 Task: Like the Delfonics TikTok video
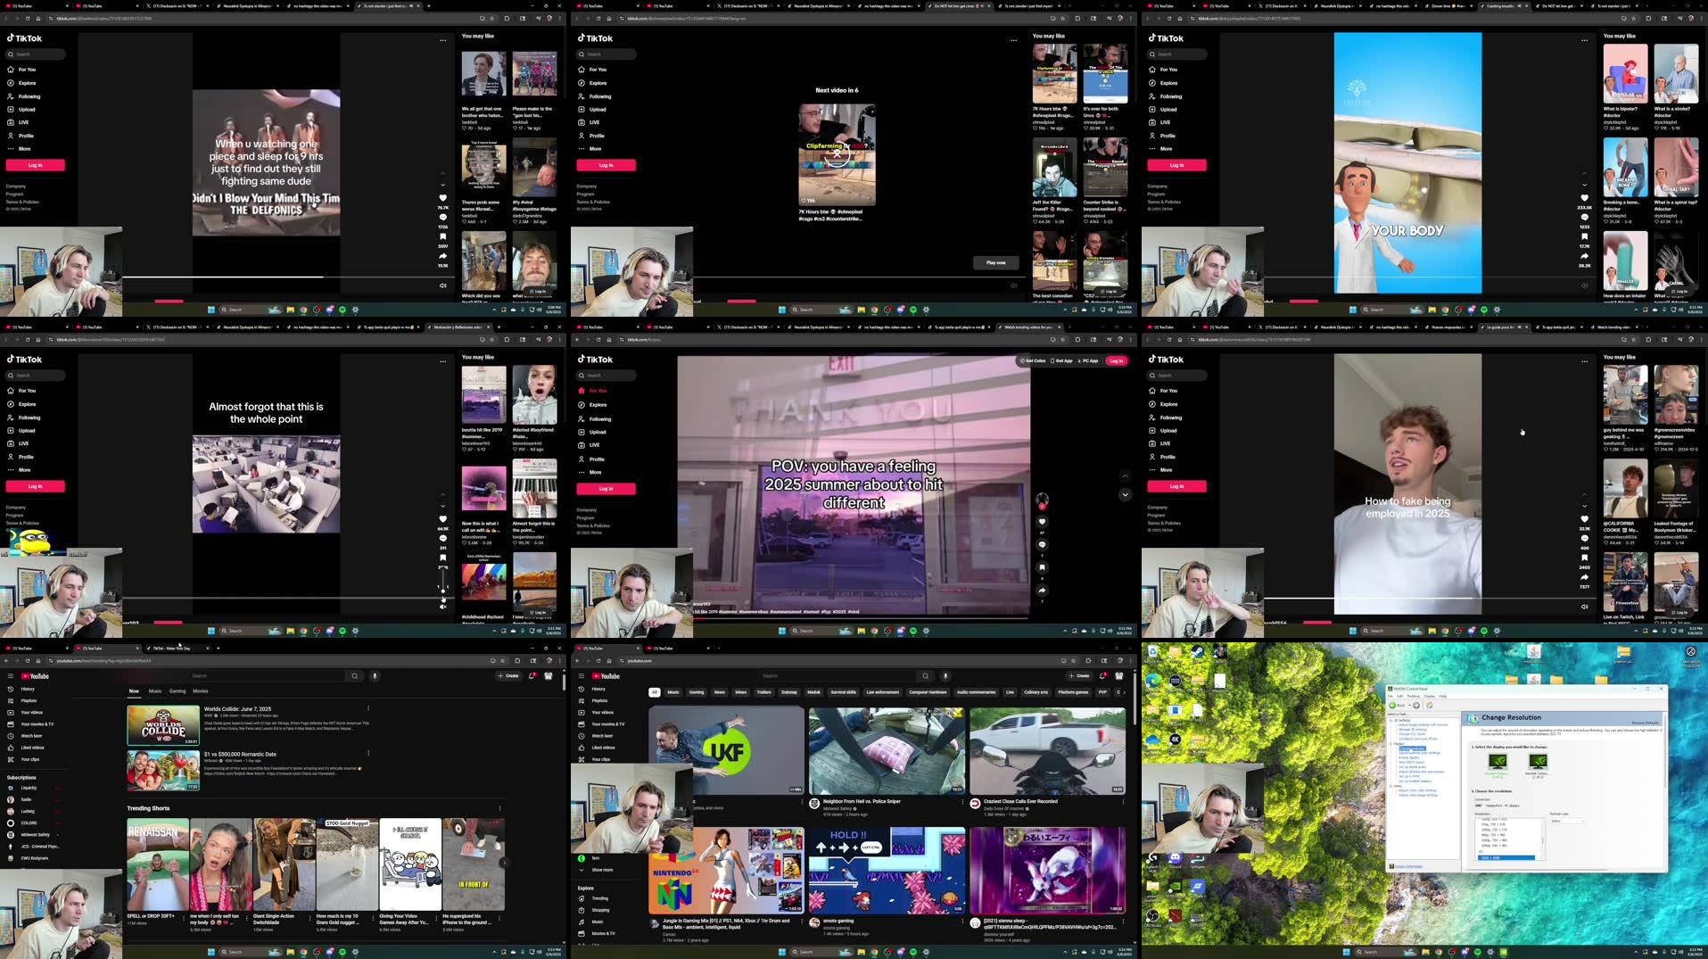pos(442,197)
